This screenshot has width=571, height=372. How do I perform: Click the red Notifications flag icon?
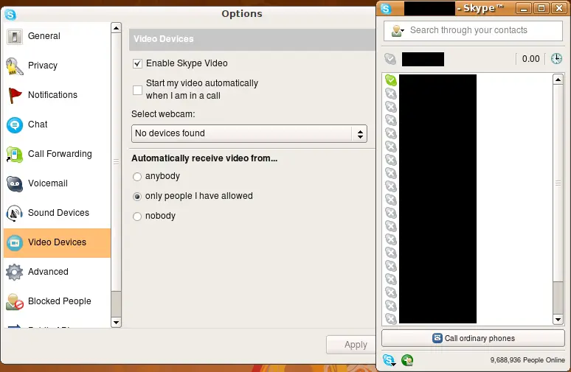(15, 96)
